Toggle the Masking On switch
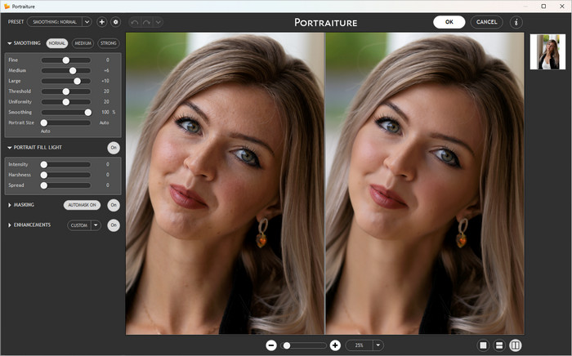The image size is (572, 356). pos(114,205)
